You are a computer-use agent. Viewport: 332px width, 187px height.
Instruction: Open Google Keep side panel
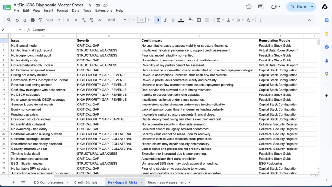[327, 34]
